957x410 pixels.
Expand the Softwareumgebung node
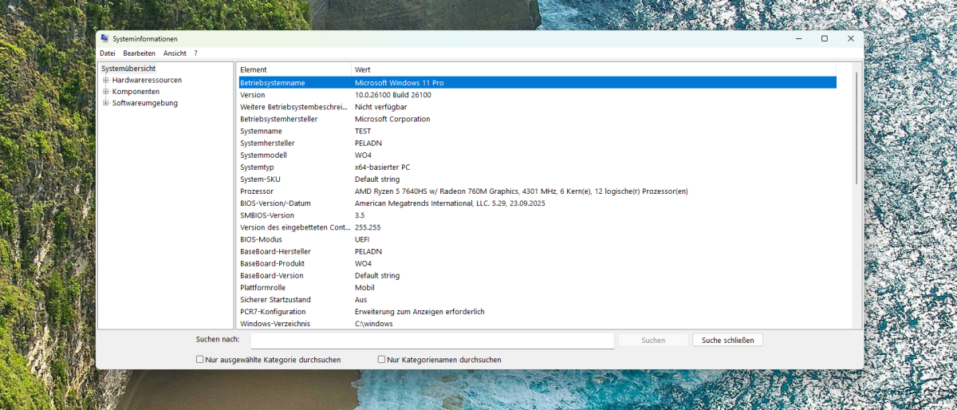pos(105,103)
